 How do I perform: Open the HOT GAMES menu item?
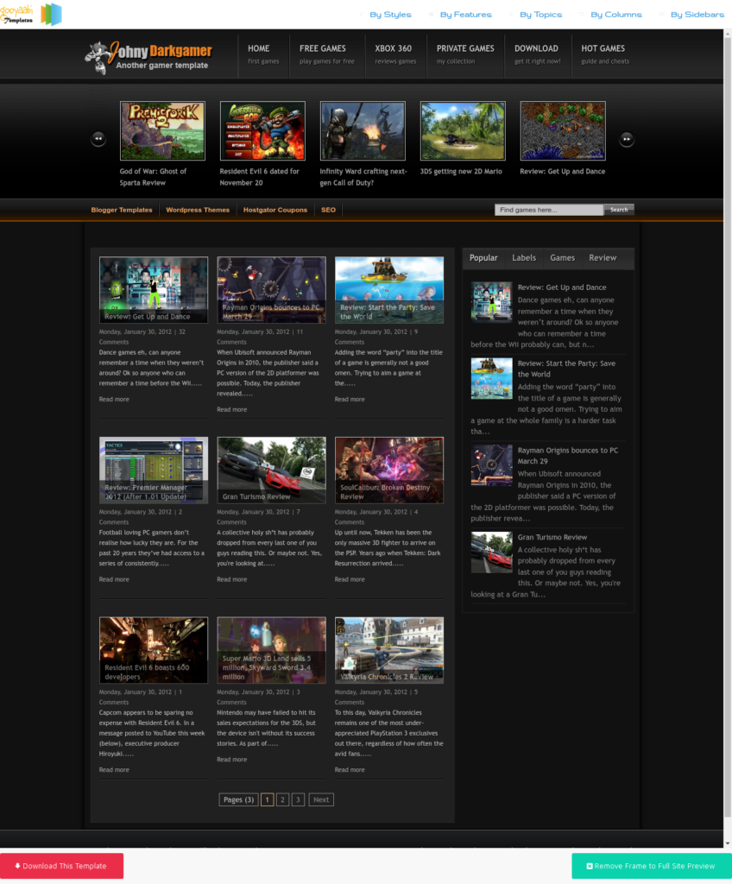(x=605, y=54)
